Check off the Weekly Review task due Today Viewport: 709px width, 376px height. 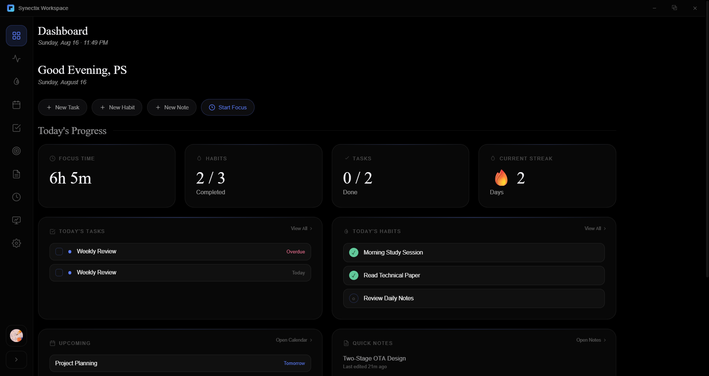[59, 273]
